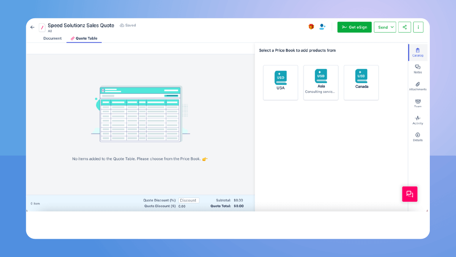Viewport: 456px width, 257px height.
Task: Click the share icon next to Send
Action: 404,27
